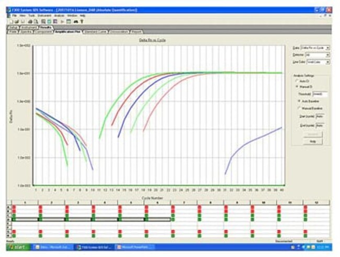The width and height of the screenshot is (340, 257).
Task: Click the Open file toolbar icon
Action: (x=17, y=21)
